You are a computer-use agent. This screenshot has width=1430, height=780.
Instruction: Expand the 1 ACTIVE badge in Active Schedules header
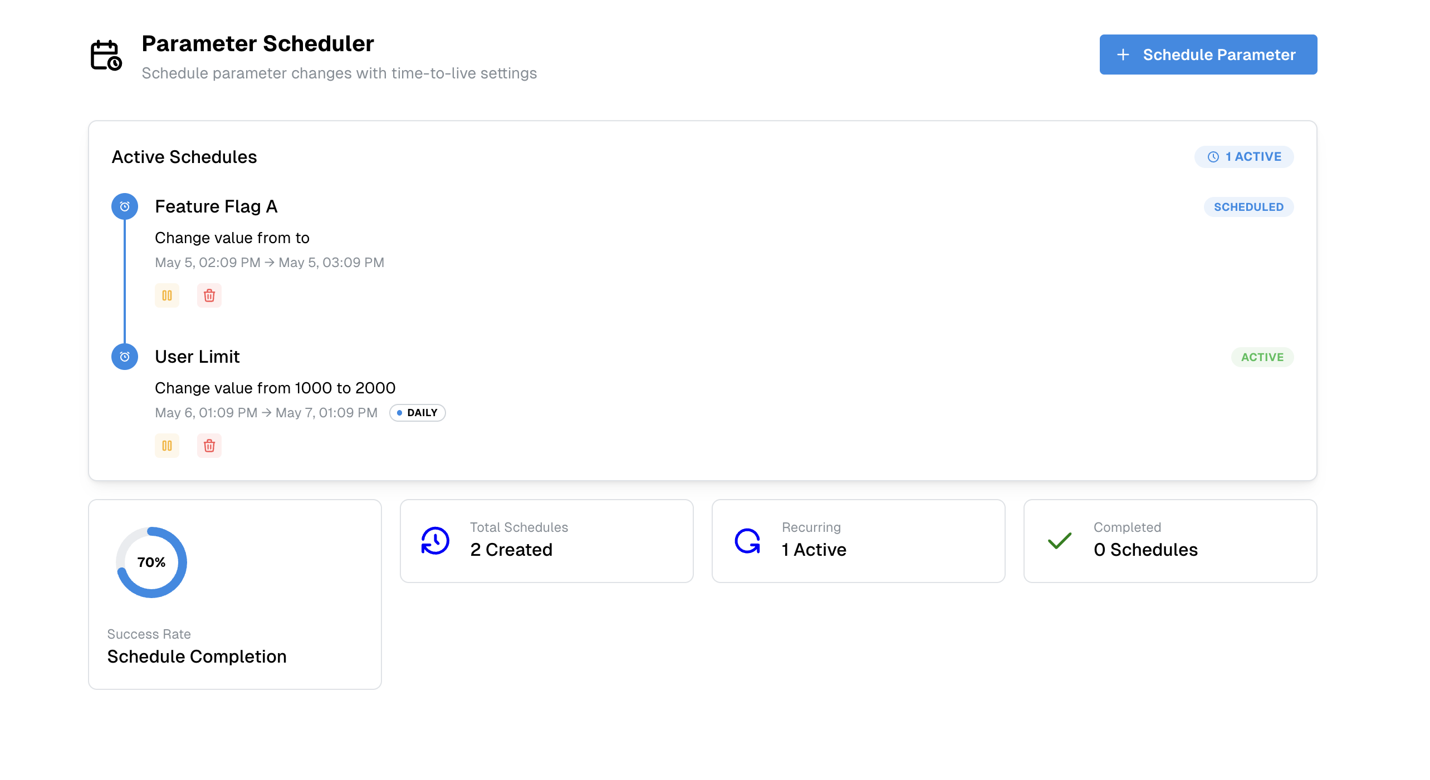coord(1244,156)
